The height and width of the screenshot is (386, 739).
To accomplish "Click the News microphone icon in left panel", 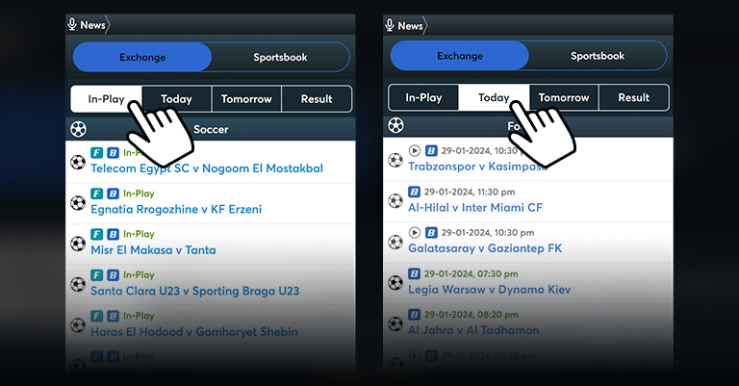I will (72, 24).
